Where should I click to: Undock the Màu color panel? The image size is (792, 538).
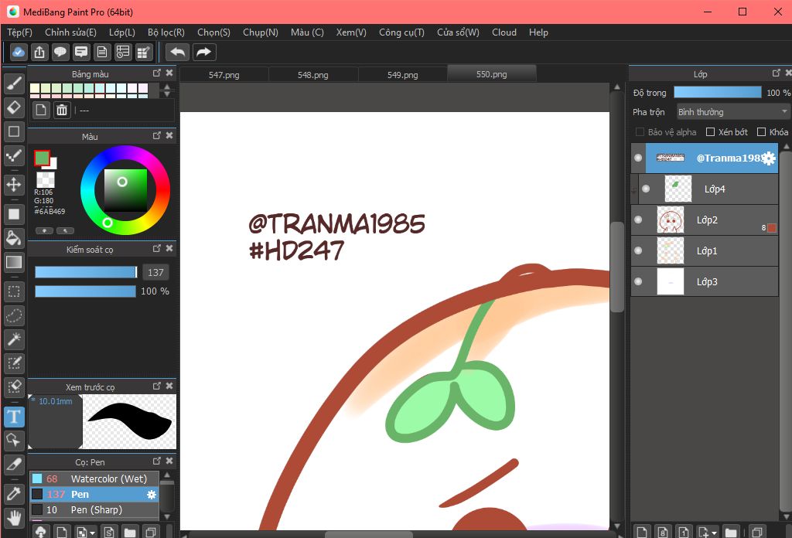pyautogui.click(x=156, y=136)
